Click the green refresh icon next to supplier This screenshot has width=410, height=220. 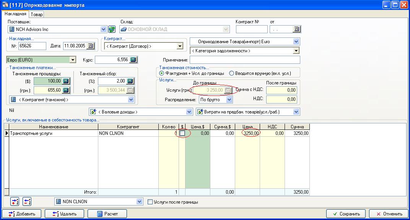[x=112, y=29]
